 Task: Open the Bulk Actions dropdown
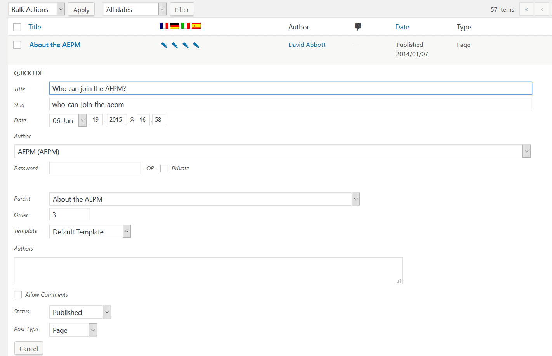tap(36, 9)
